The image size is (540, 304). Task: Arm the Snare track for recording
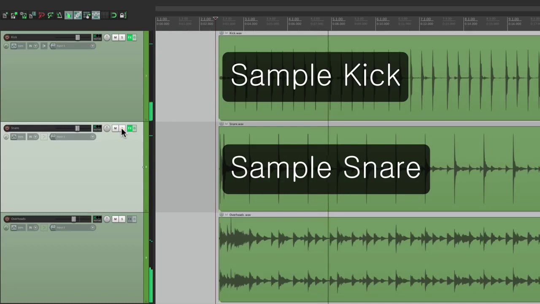[7, 128]
